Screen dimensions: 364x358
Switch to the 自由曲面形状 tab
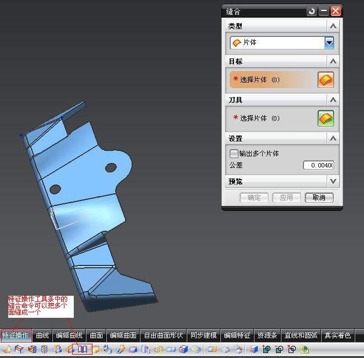click(x=164, y=335)
